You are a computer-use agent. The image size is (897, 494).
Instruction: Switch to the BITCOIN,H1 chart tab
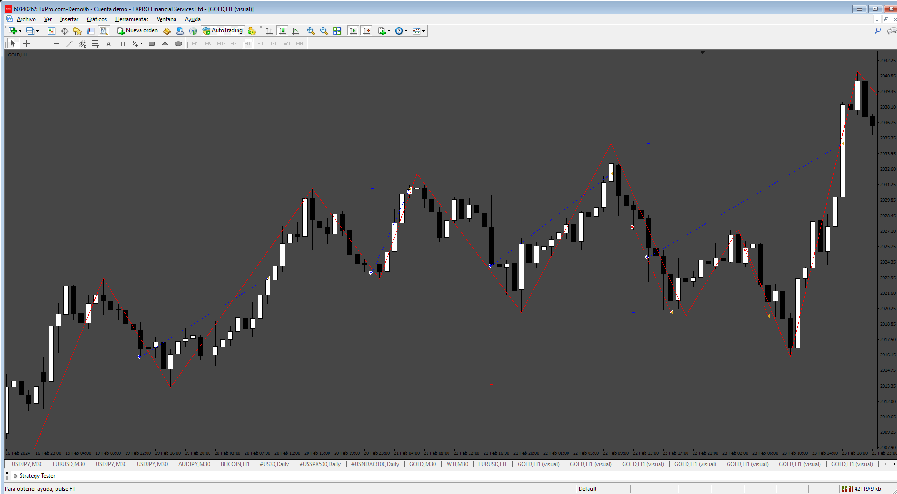point(235,464)
